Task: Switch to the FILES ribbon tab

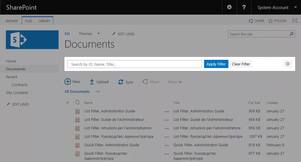Action: 29,21
